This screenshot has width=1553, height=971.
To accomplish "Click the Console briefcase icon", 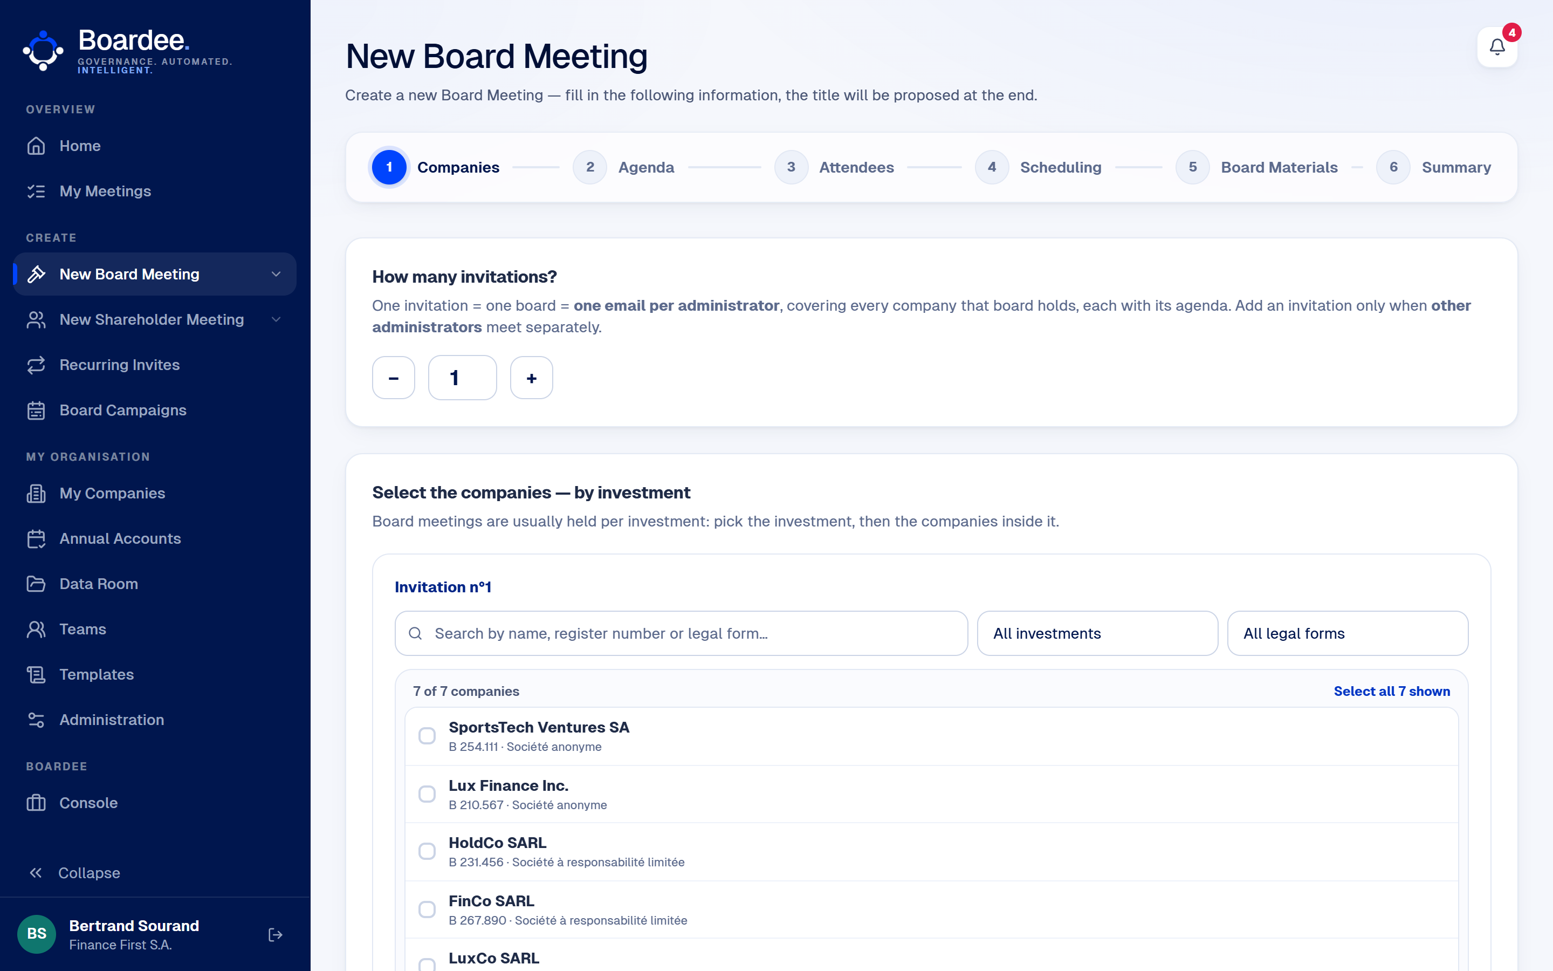I will tap(36, 803).
